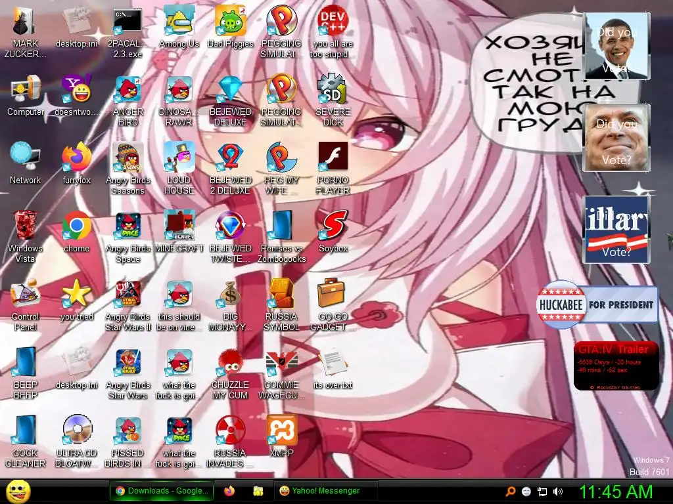673x504 pixels.
Task: Launch RUSSIA INVADES radiation icon
Action: pos(231,442)
